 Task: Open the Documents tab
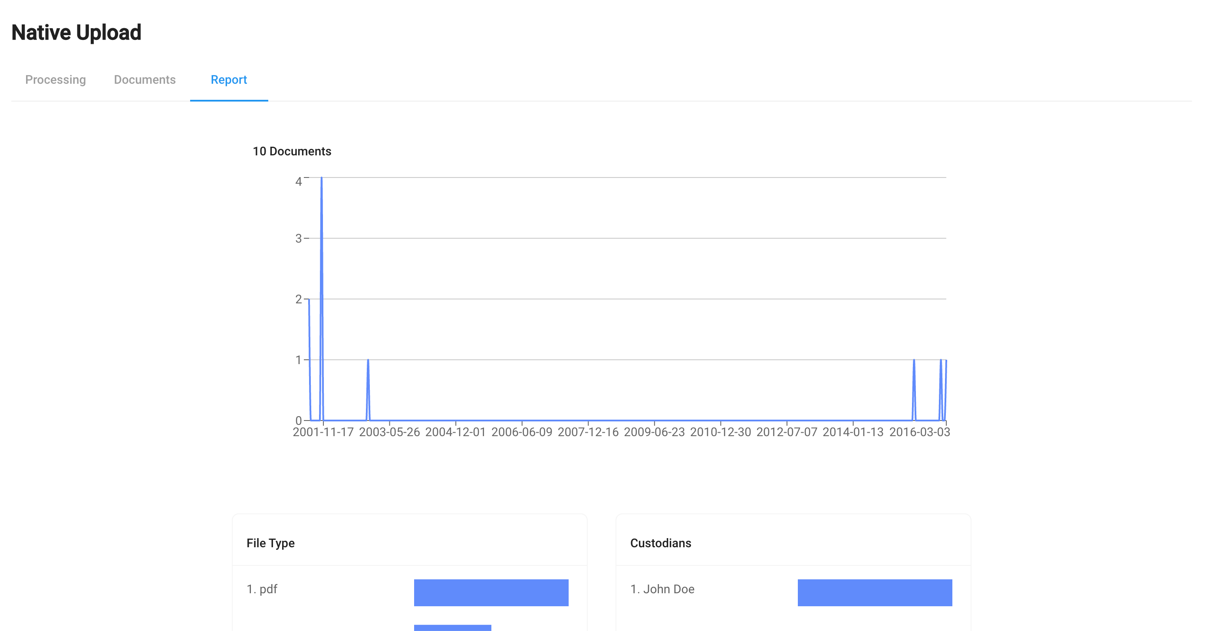click(x=145, y=79)
